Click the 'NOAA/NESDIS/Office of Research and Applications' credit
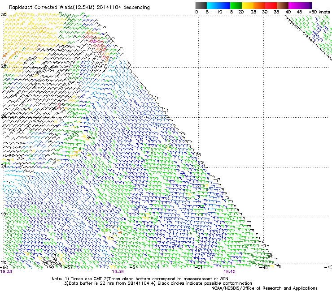Screen dimensions: 332x291 pyautogui.click(x=264, y=288)
